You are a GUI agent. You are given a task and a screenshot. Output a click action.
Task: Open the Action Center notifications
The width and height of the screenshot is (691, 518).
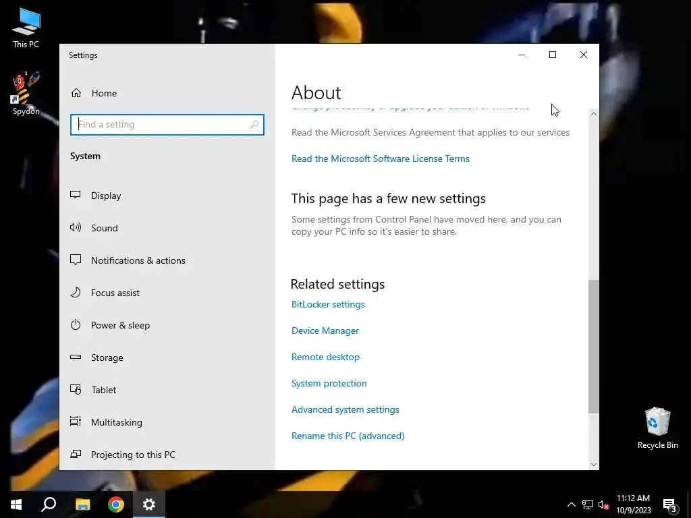(x=669, y=505)
